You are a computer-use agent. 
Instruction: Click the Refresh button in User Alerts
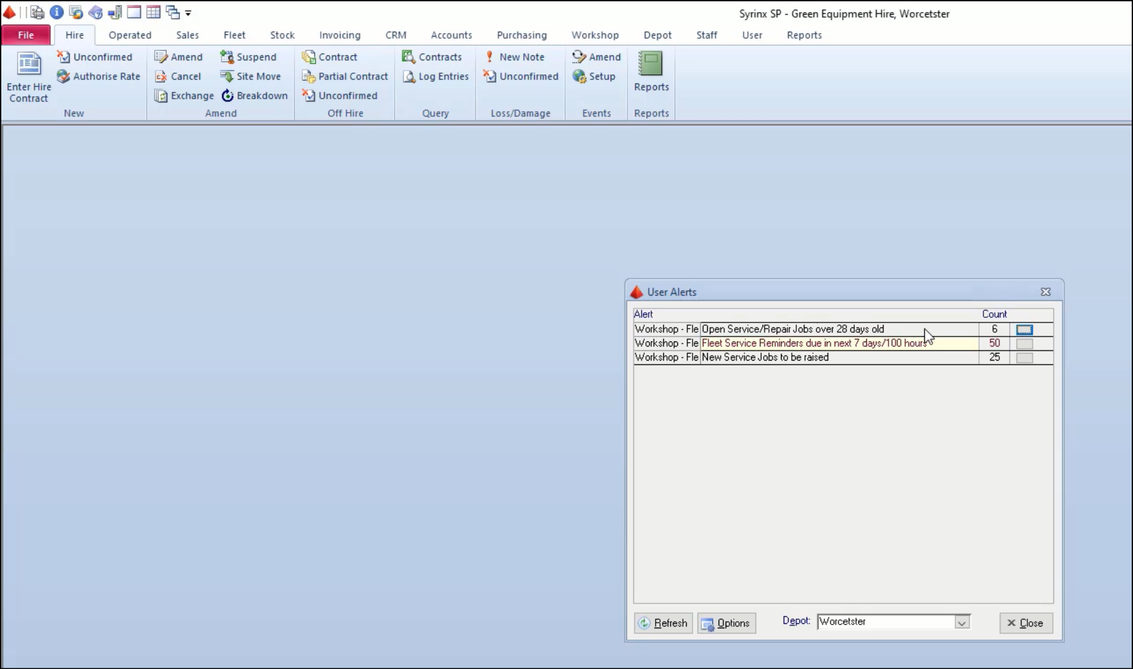coord(663,623)
